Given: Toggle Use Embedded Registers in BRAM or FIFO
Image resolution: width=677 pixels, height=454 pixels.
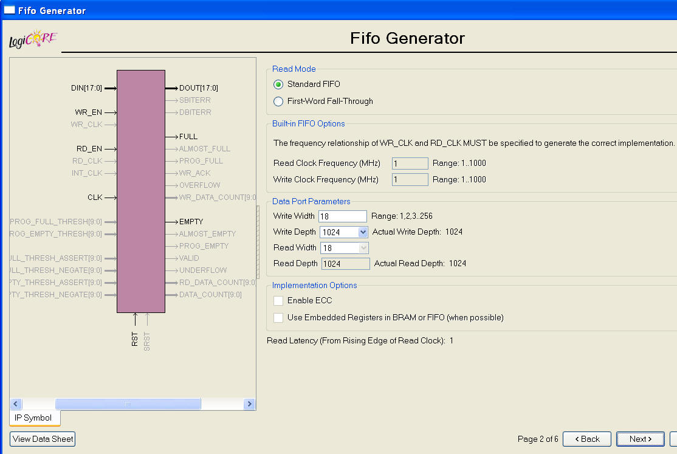Looking at the screenshot, I should point(278,318).
